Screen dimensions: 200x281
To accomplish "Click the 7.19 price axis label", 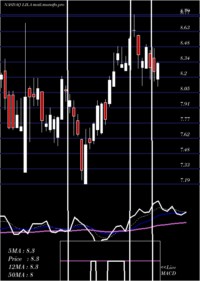I will click(x=185, y=180).
